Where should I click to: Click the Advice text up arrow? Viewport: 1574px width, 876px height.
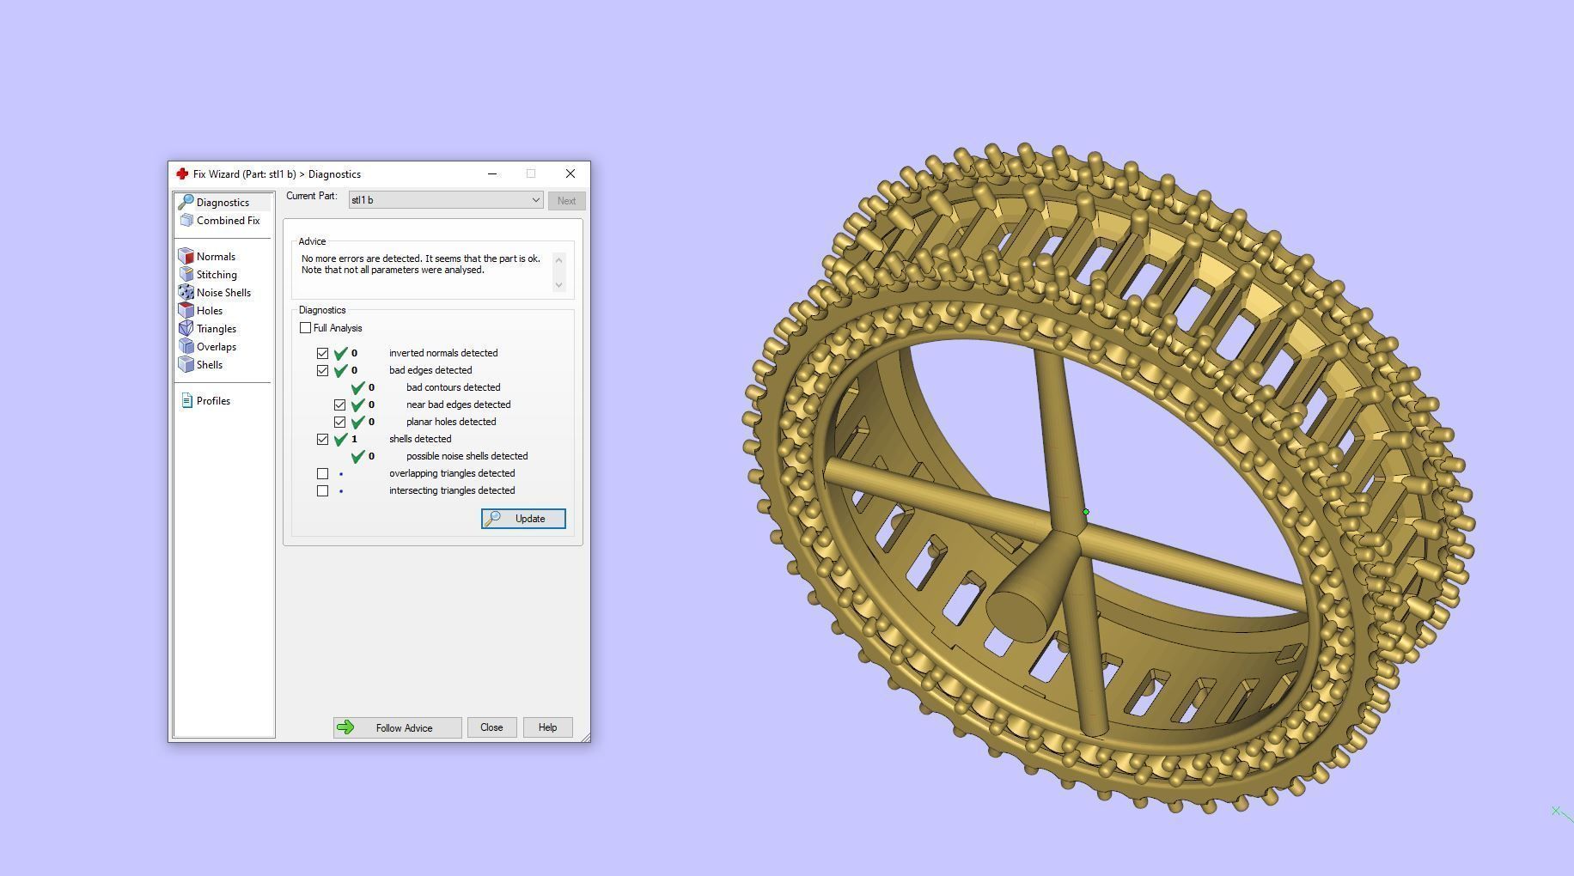tap(558, 259)
